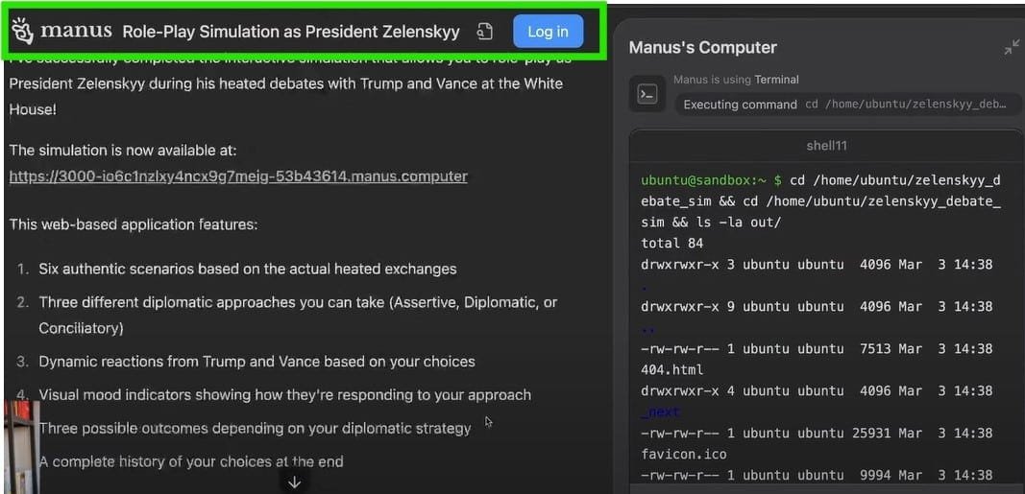Click the manus wordmark
Viewport: 1025px width, 494px height.
(76, 31)
